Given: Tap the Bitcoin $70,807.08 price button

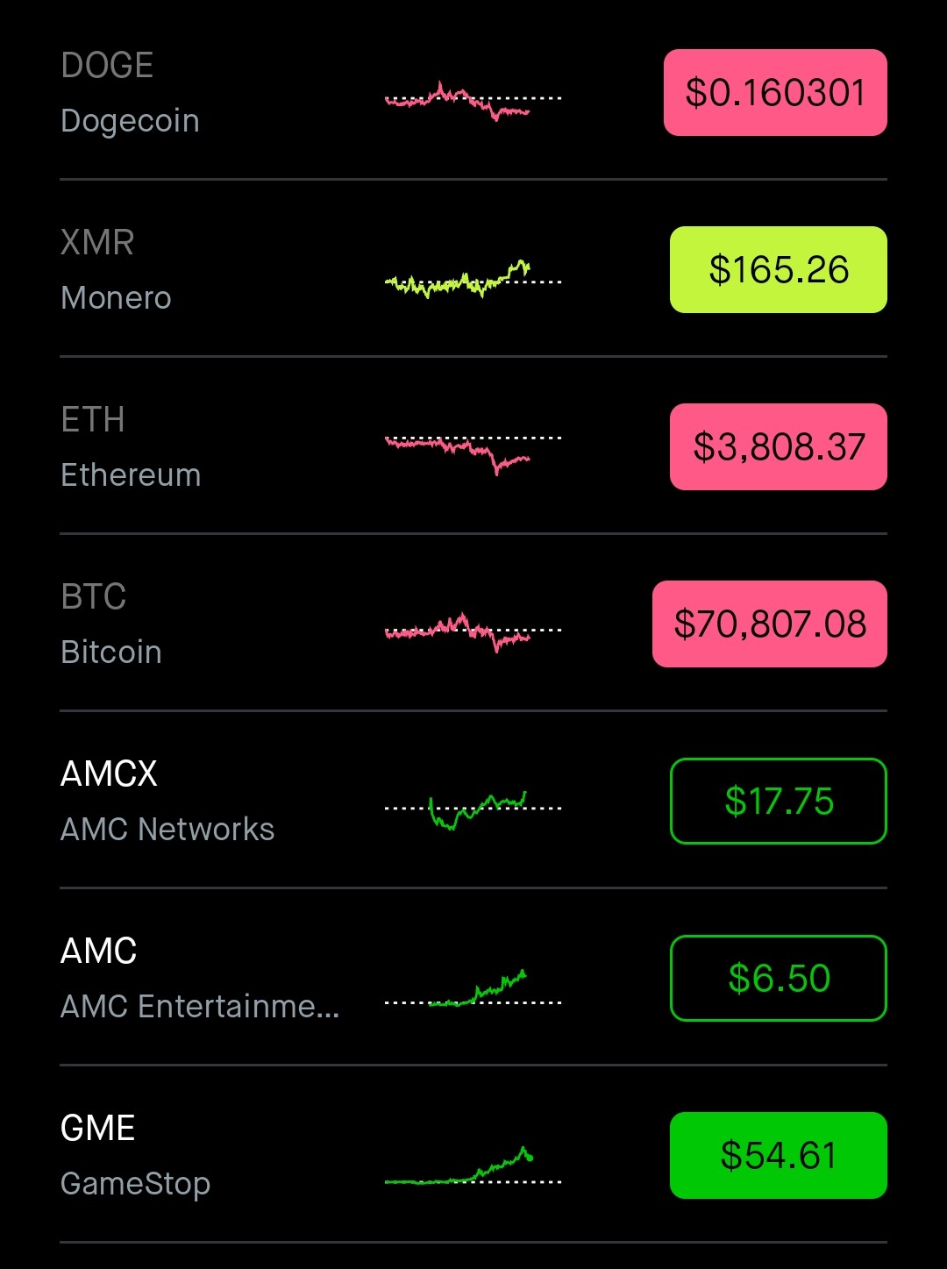Looking at the screenshot, I should (x=769, y=624).
